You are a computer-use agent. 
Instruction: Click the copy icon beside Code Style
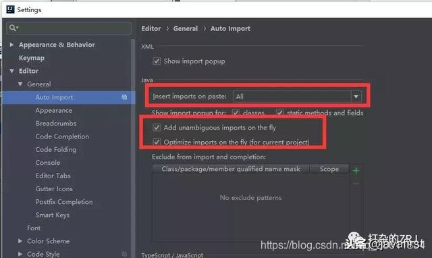[124, 254]
